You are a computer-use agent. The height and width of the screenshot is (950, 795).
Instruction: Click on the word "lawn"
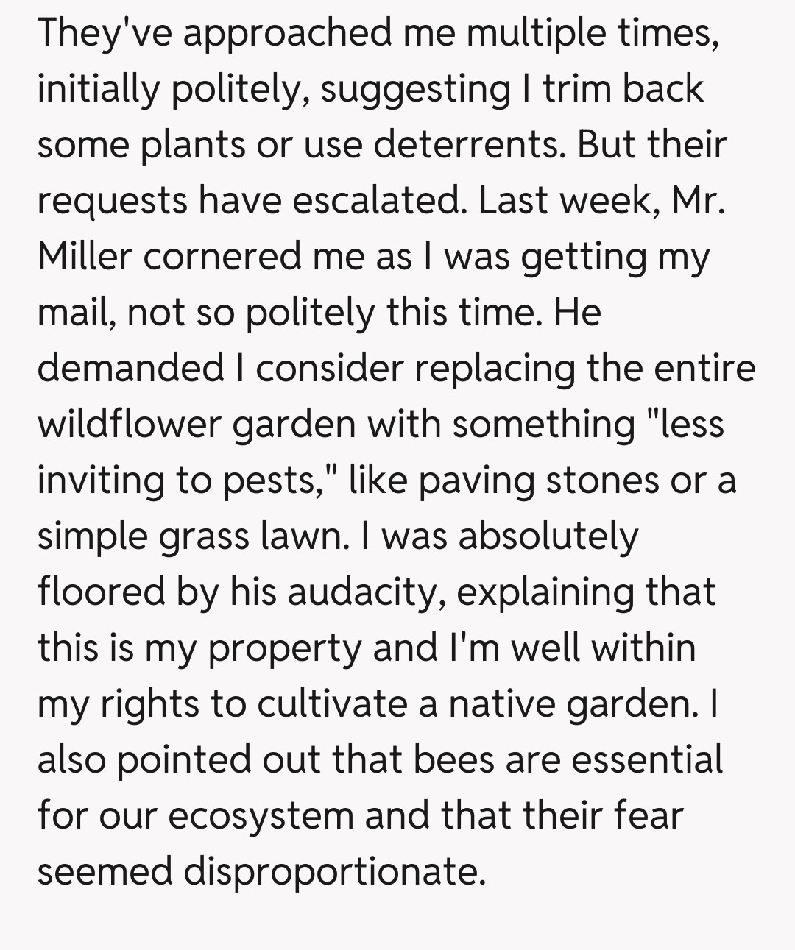point(303,536)
